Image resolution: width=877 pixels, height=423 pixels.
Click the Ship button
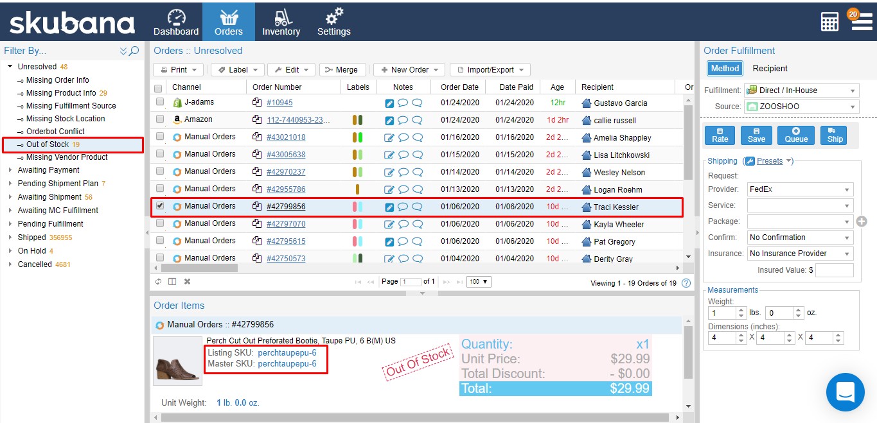[835, 135]
